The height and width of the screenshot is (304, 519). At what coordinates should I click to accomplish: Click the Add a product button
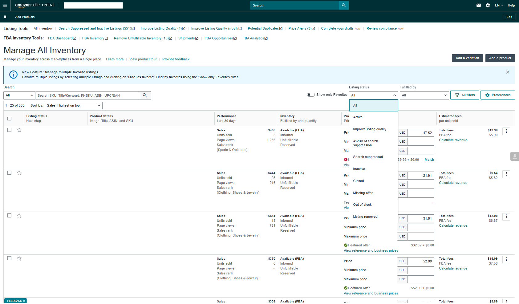click(500, 58)
